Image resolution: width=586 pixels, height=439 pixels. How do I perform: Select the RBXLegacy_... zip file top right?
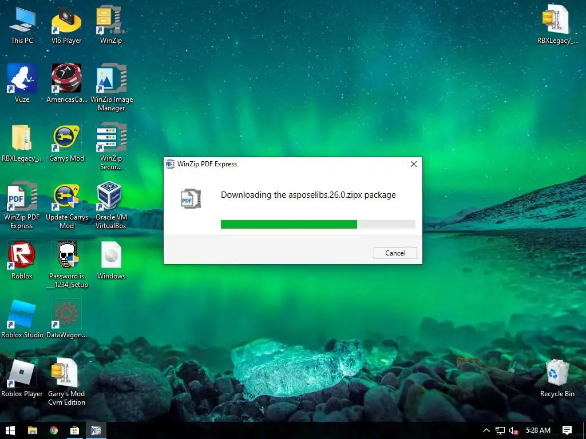pos(557,25)
